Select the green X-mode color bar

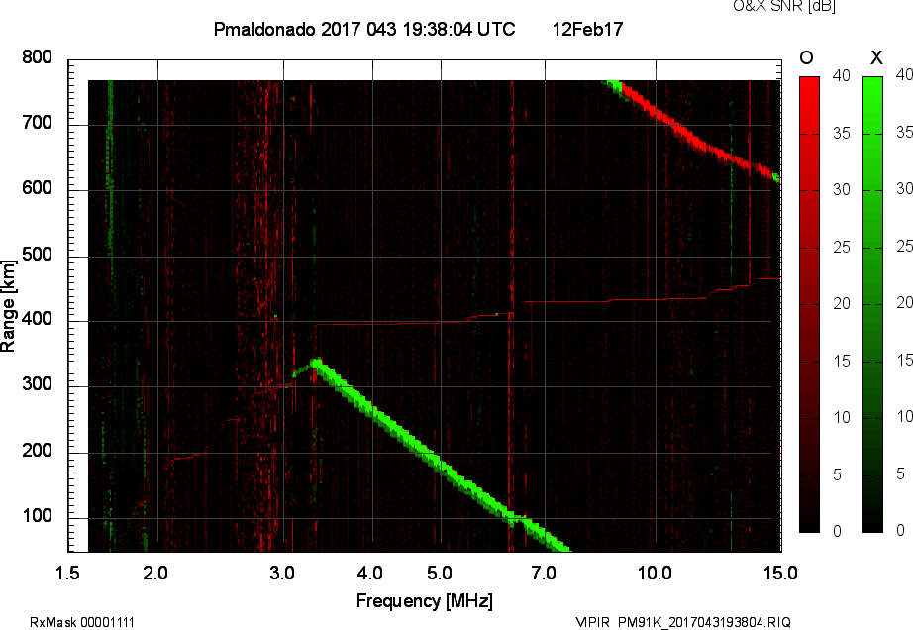click(872, 304)
